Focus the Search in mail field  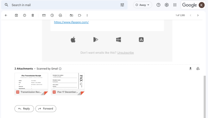click(64, 5)
